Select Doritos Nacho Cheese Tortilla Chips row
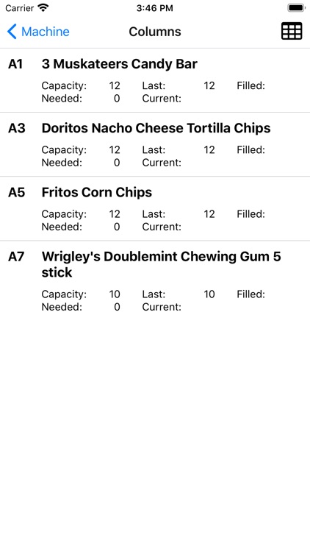The height and width of the screenshot is (552, 310). 155,144
